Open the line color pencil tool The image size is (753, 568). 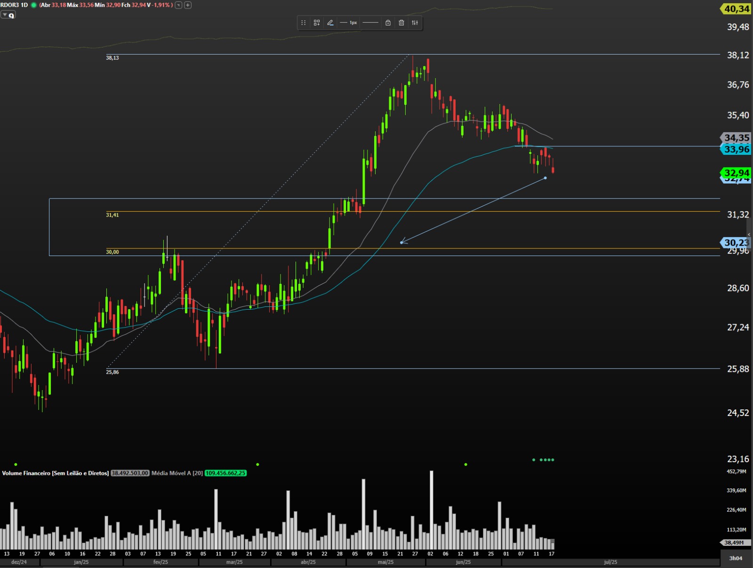330,23
